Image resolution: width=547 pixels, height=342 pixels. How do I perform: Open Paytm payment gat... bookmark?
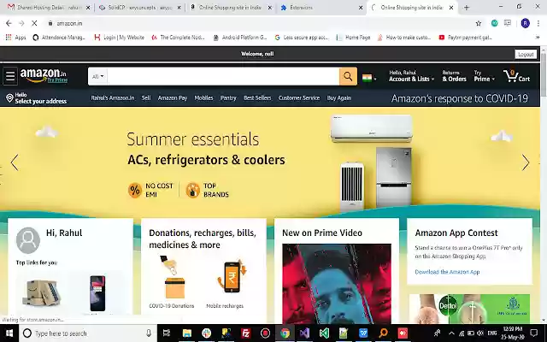(x=465, y=38)
